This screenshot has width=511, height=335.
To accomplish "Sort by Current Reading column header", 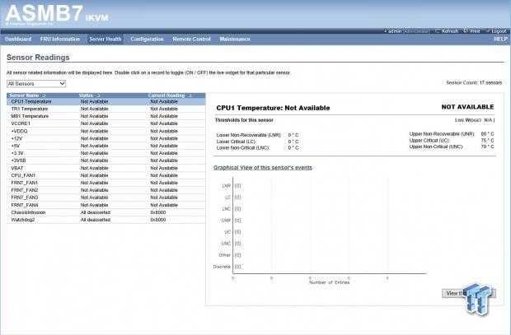I will pyautogui.click(x=170, y=95).
